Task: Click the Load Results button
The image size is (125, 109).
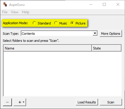Action: (87, 102)
